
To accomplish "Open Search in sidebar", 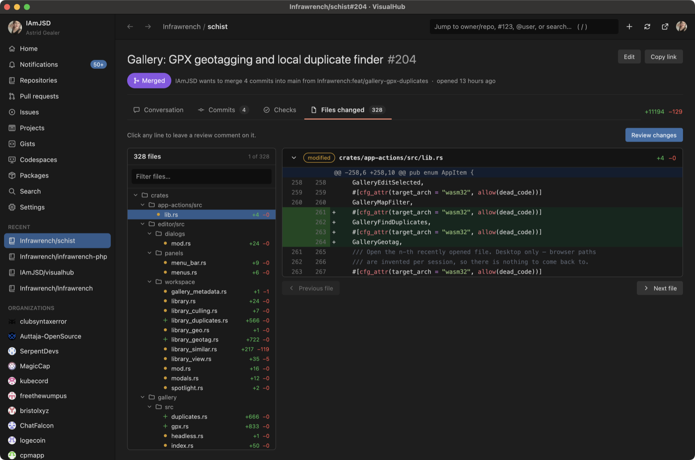I will click(x=57, y=191).
